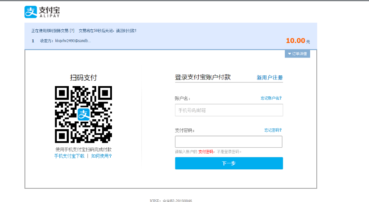Click the 扫码支付 heading
This screenshot has width=369, height=202.
coord(83,77)
